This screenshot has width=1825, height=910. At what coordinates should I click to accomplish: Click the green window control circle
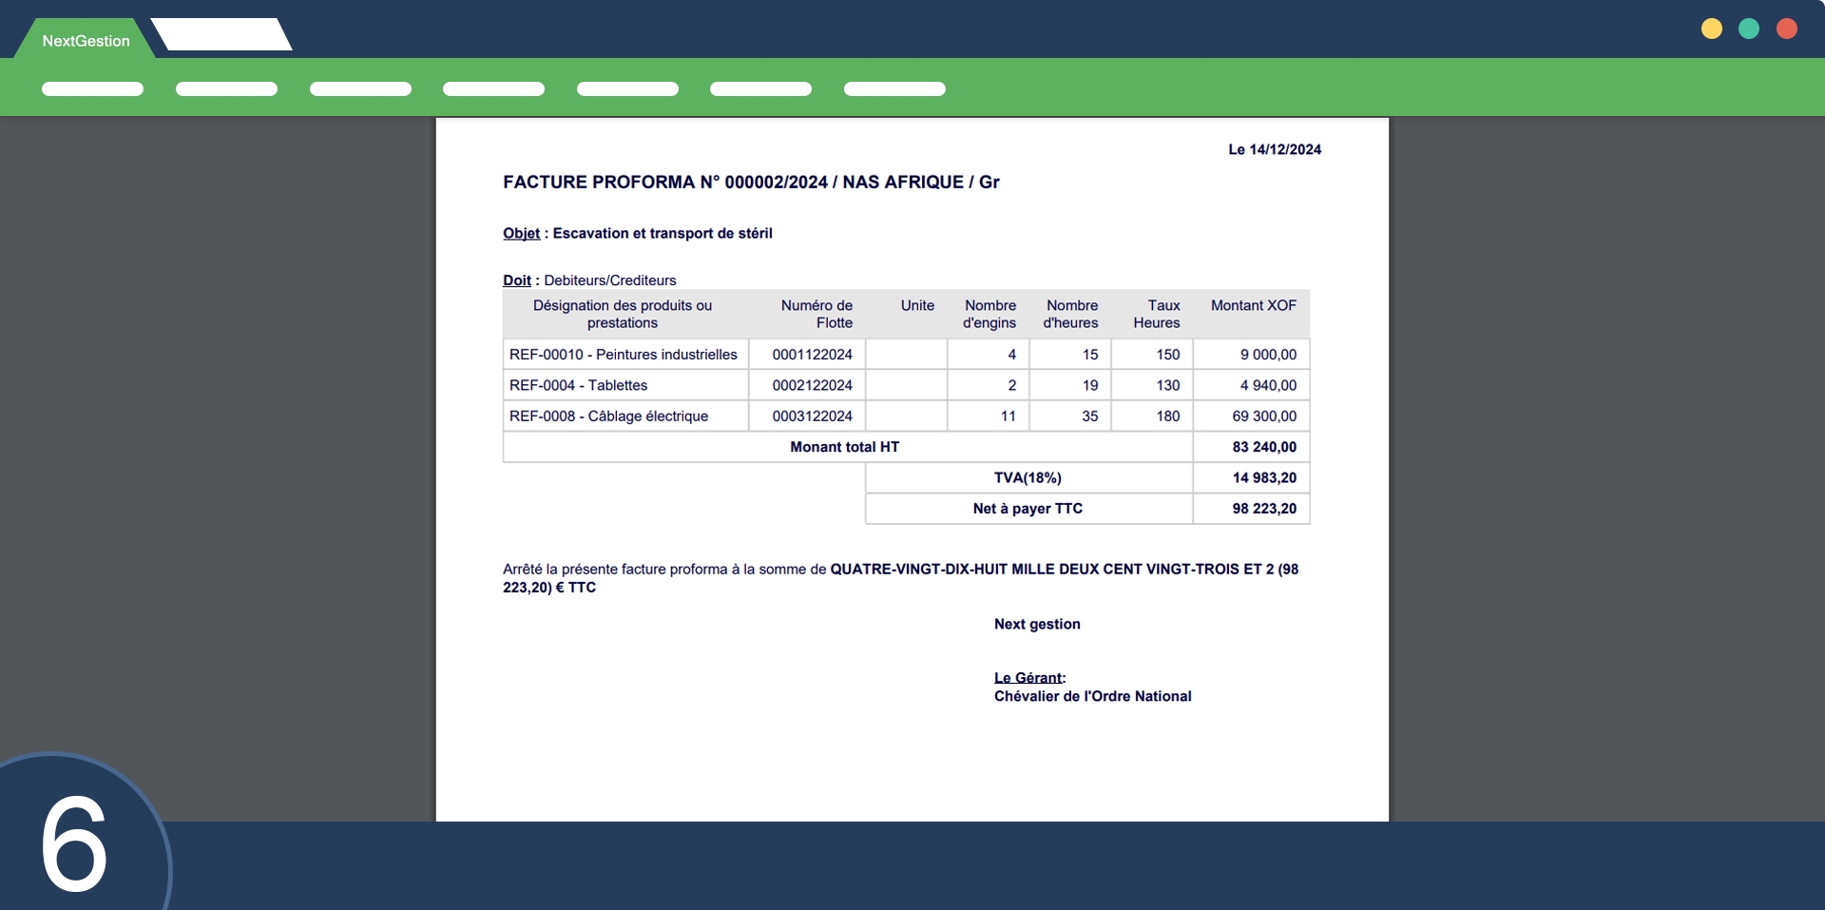pyautogui.click(x=1748, y=29)
